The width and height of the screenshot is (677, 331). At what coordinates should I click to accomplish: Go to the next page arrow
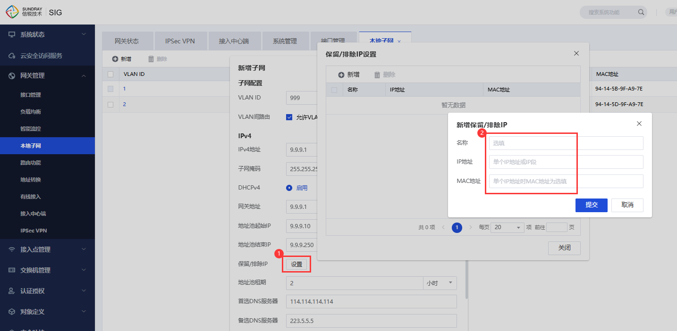471,227
